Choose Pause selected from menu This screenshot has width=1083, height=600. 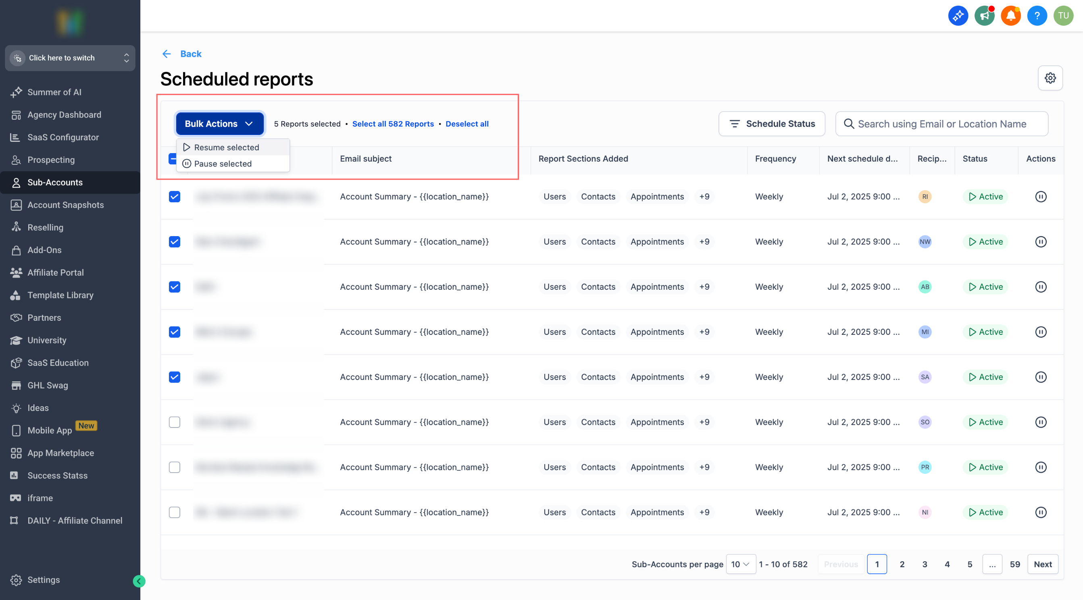223,164
